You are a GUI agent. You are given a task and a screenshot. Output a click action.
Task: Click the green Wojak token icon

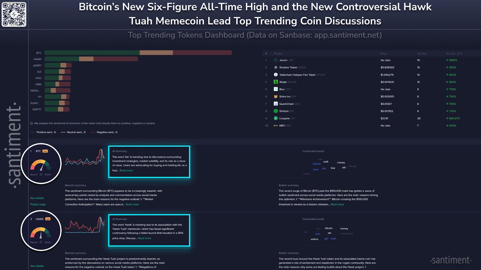pos(276,82)
